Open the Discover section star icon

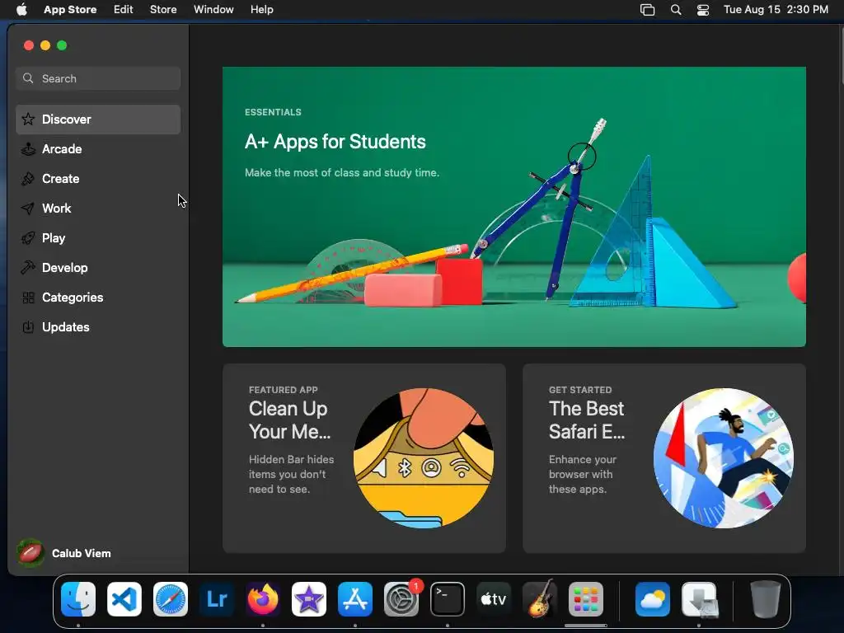pos(28,119)
